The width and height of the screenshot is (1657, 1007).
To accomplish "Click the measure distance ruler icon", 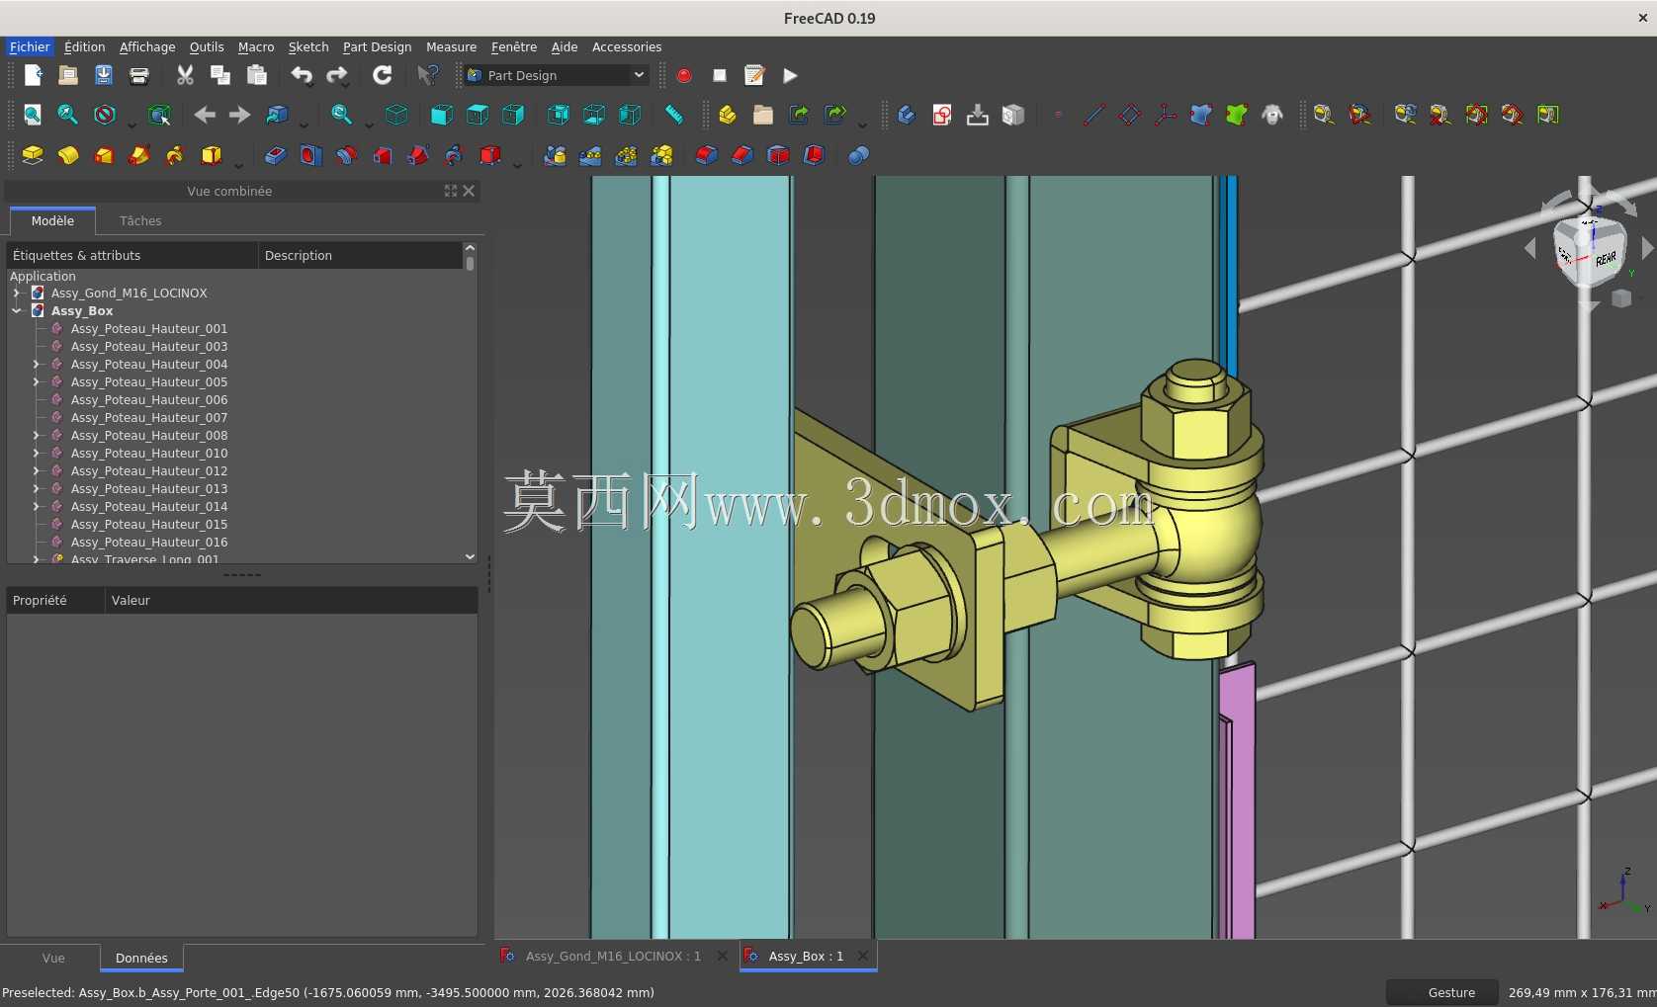I will point(674,115).
